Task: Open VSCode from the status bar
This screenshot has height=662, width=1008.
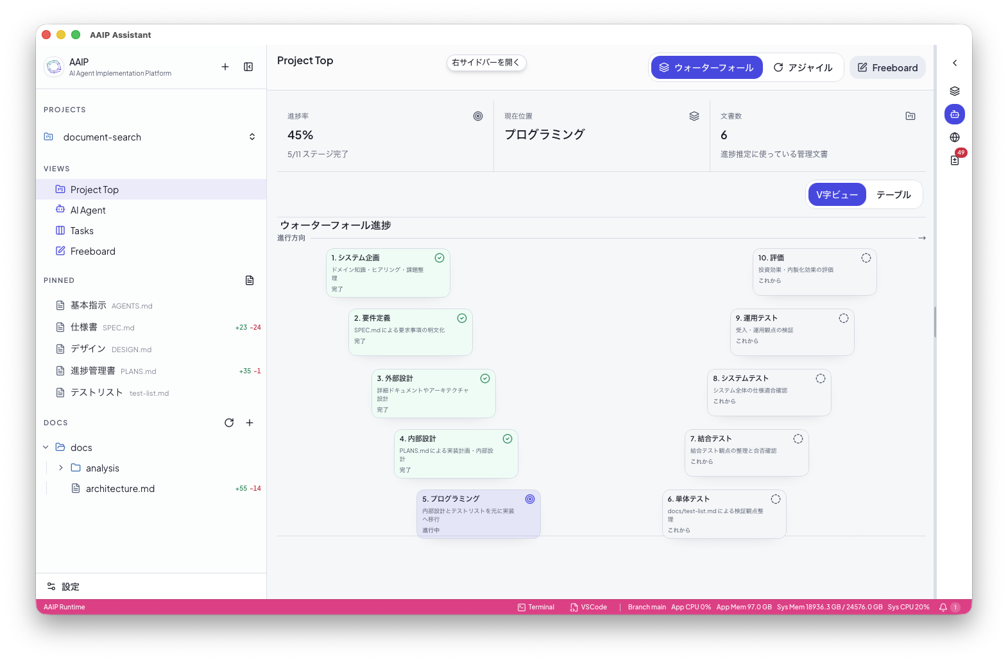Action: click(x=588, y=607)
